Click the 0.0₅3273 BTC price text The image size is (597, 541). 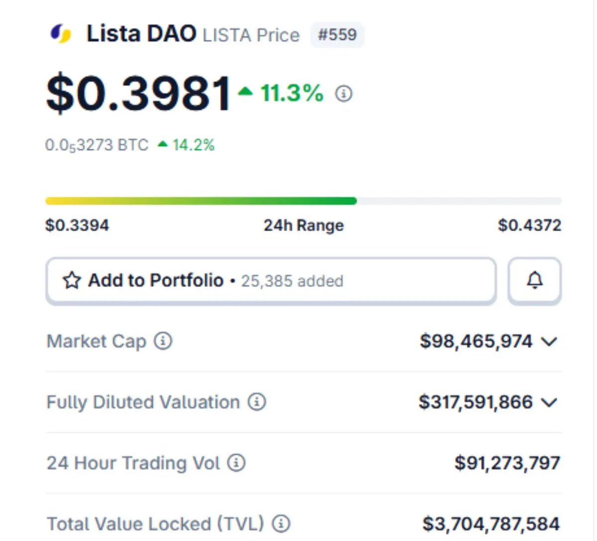point(97,145)
